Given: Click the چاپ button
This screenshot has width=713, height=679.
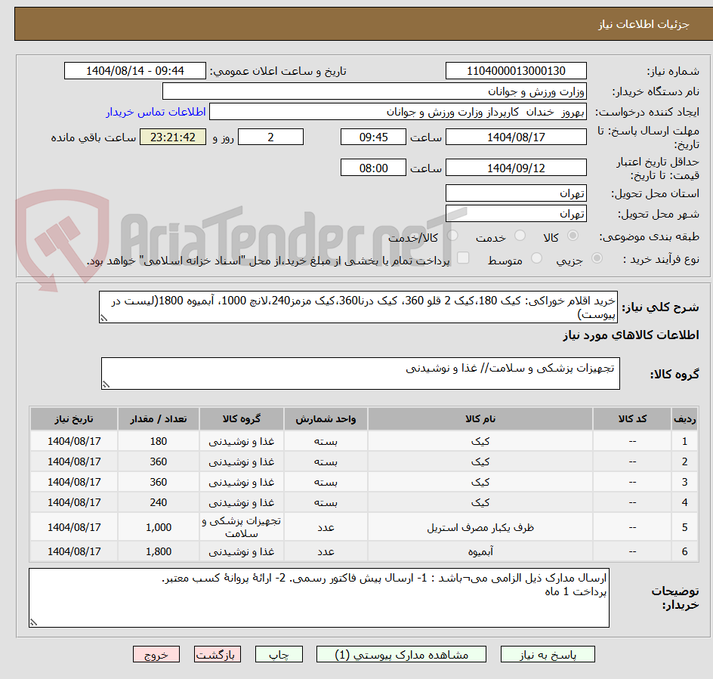Looking at the screenshot, I should coord(279,654).
